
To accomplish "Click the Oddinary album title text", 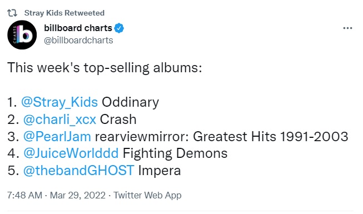I will coord(130,102).
